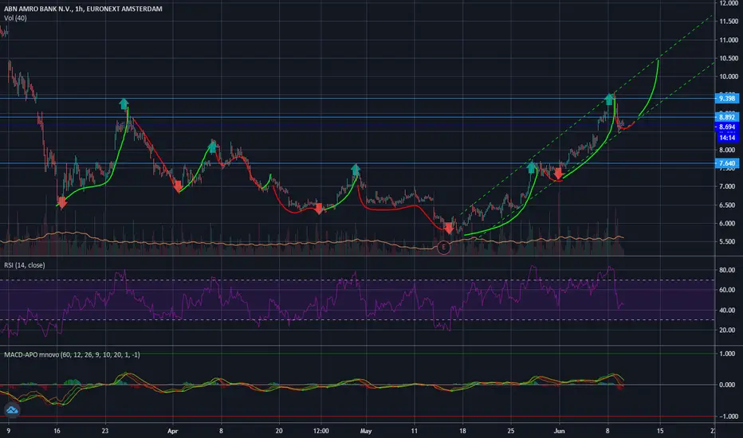The height and width of the screenshot is (438, 743).
Task: Click the 11.000 price axis label
Action: tap(729, 40)
